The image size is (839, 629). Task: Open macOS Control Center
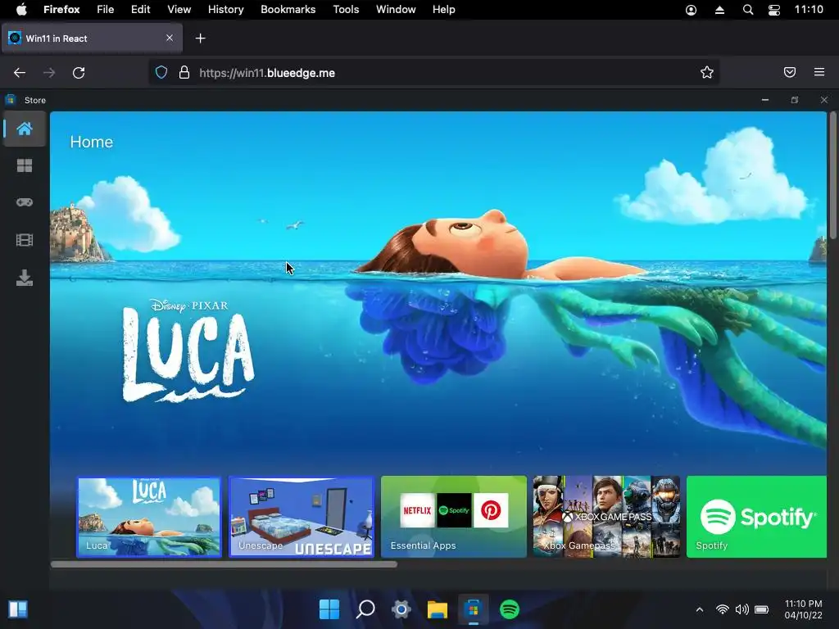(x=774, y=10)
